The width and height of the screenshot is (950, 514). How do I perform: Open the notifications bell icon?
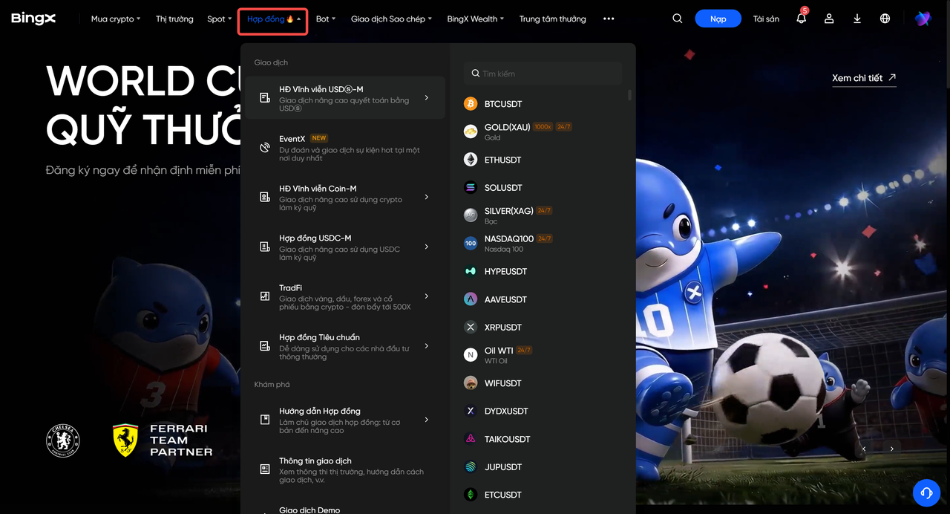point(802,19)
